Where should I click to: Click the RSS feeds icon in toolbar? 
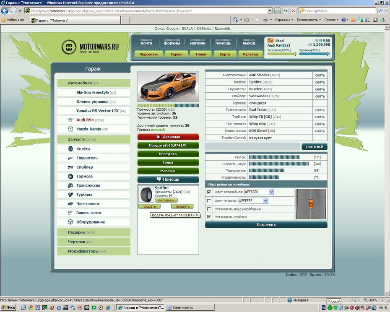(246, 20)
